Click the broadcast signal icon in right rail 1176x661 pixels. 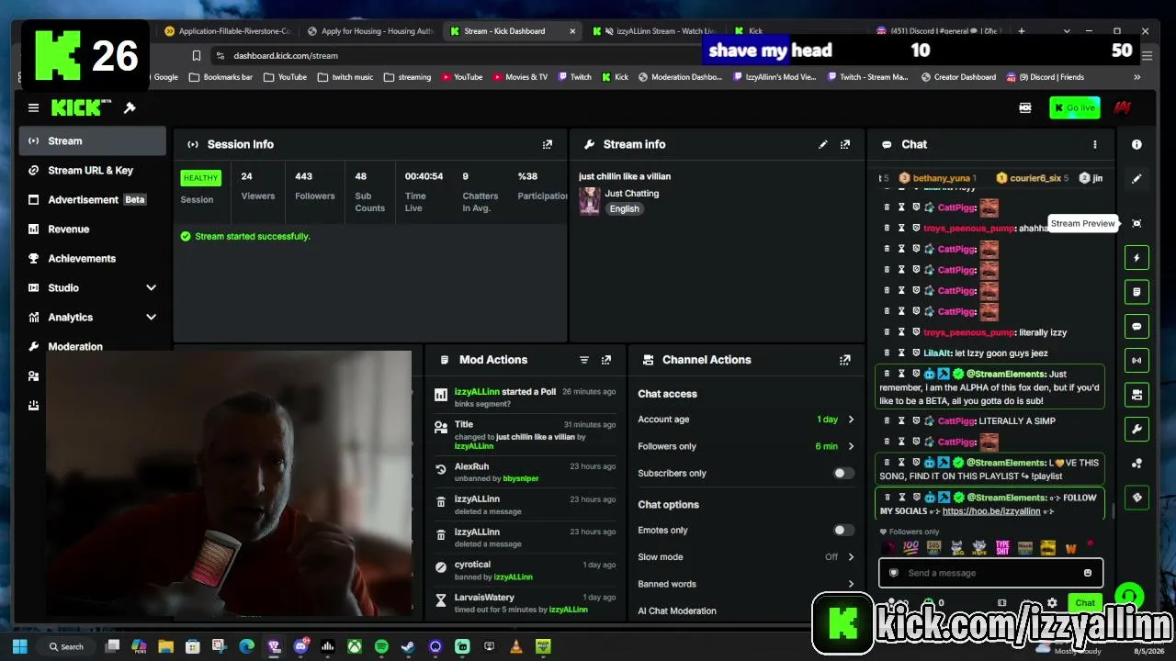coord(1136,361)
